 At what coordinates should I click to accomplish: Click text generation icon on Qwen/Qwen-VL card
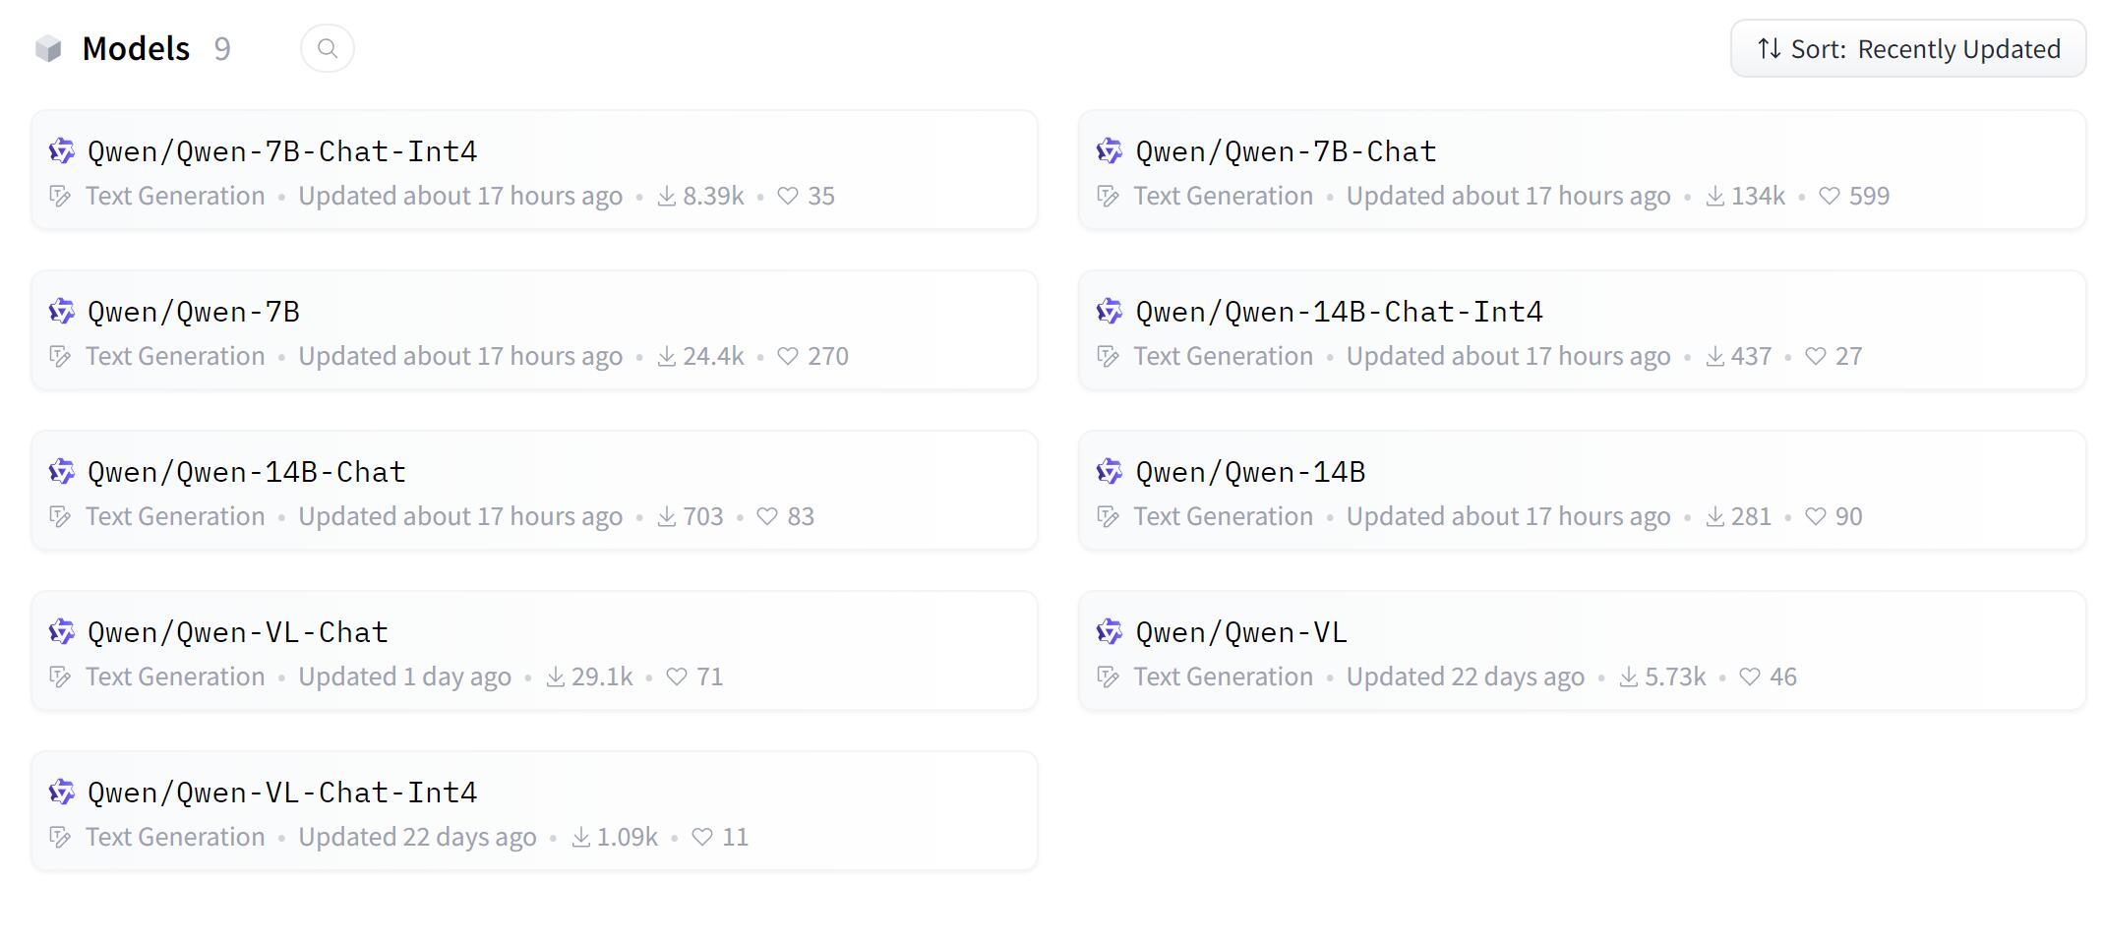(x=1108, y=677)
